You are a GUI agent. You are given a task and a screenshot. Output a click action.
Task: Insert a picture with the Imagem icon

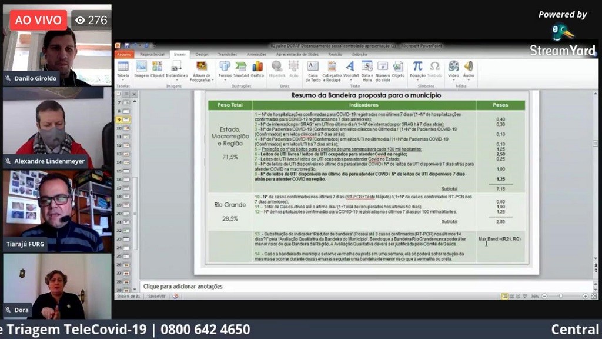141,69
